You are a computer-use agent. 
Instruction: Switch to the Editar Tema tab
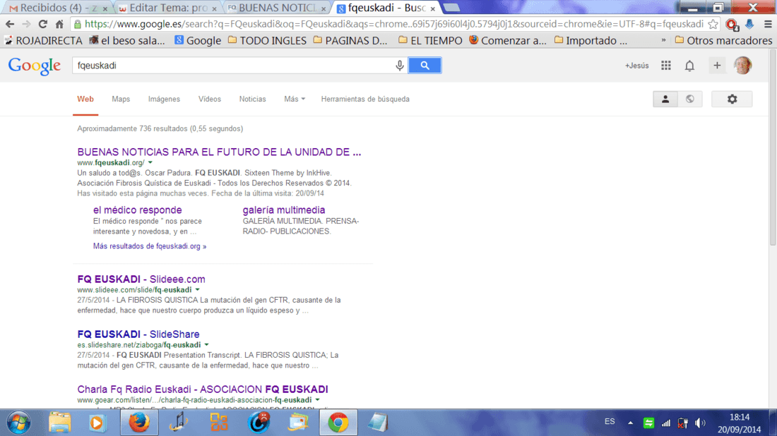click(169, 8)
